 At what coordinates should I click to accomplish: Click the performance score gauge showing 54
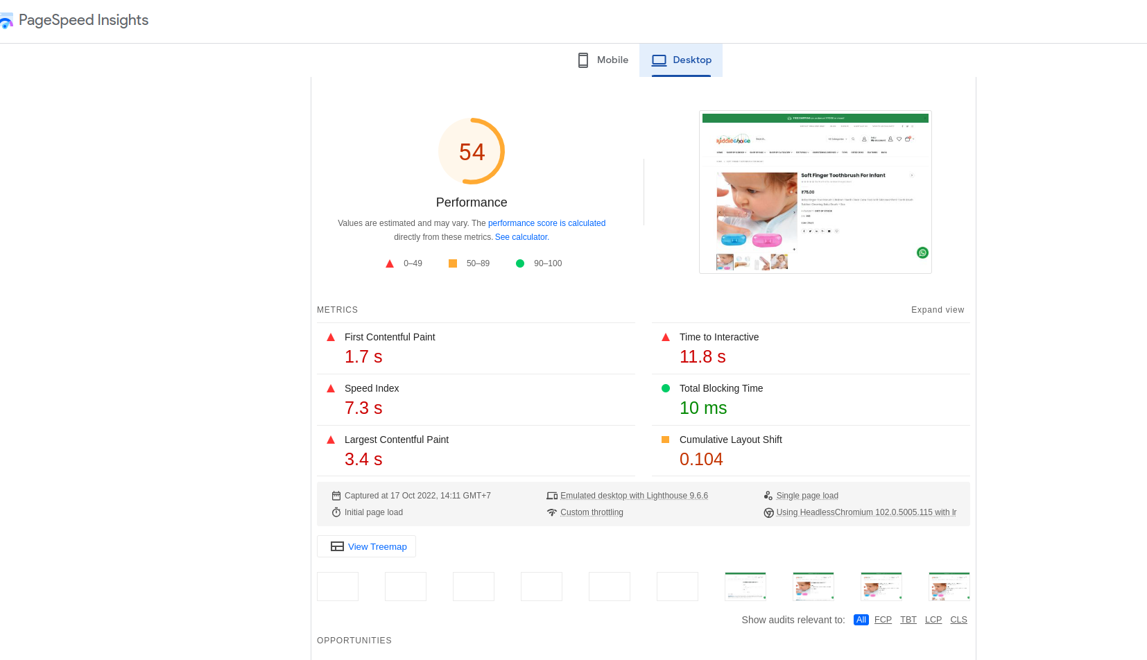tap(472, 151)
